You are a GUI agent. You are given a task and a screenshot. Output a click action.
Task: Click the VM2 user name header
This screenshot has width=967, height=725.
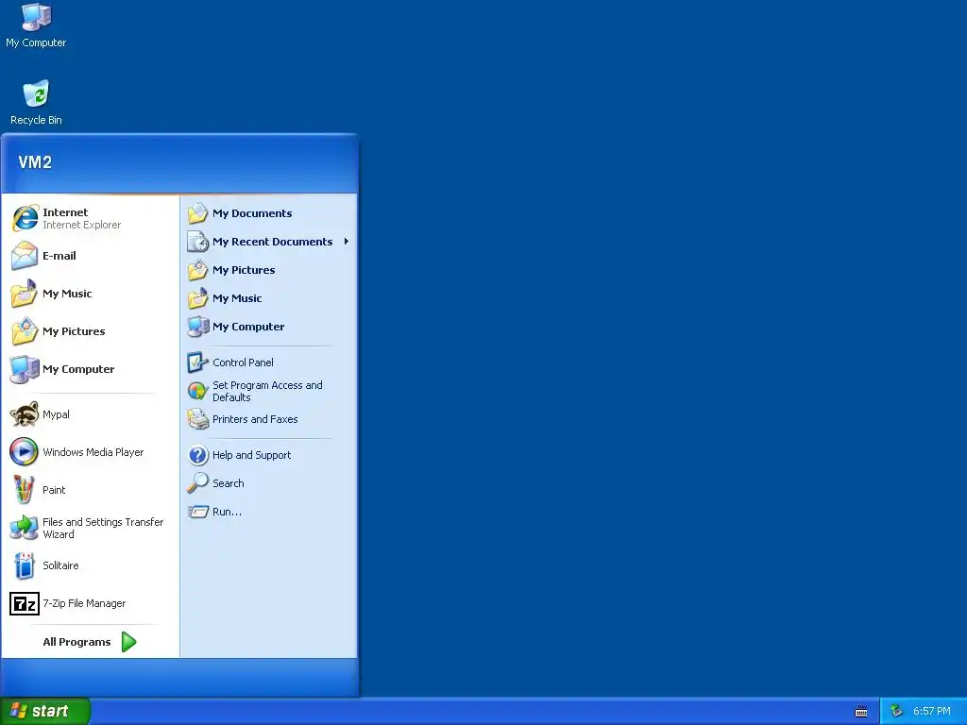coord(35,162)
